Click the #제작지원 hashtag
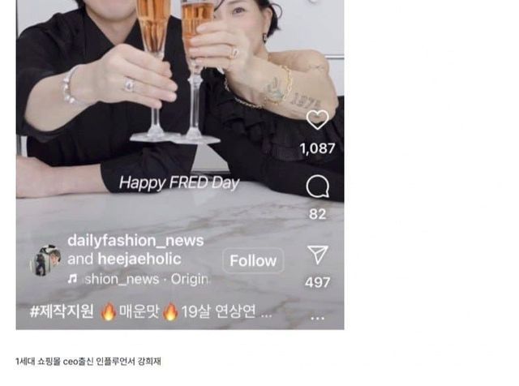Viewport: 519px width, 386px height. click(x=62, y=311)
